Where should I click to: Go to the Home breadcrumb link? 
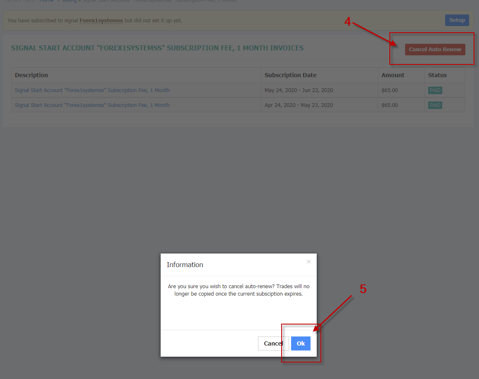click(46, 1)
